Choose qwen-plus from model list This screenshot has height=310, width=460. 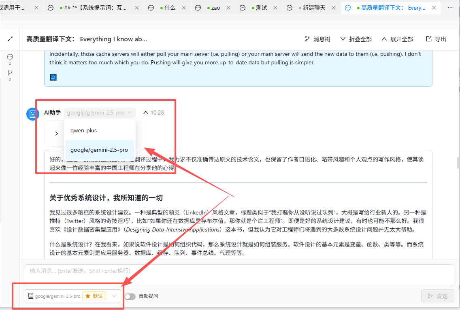[x=100, y=130]
